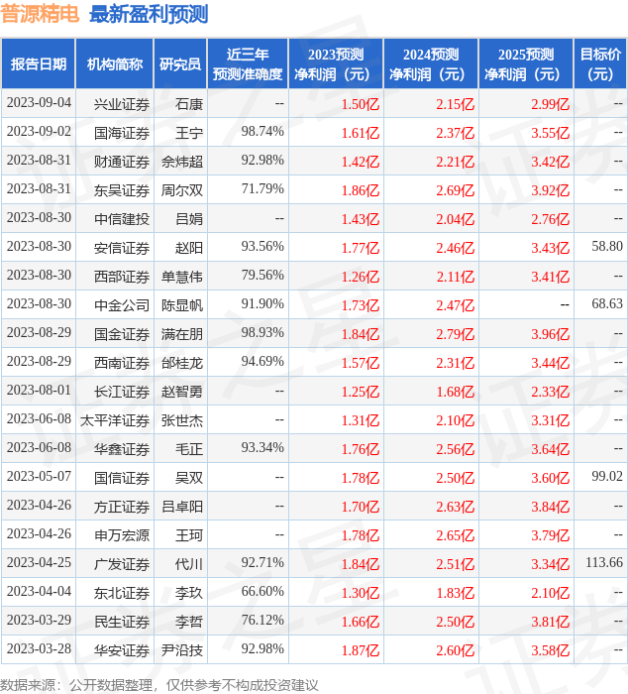This screenshot has height=694, width=628.
Task: Click the institution 长江证券
Action: pos(122,393)
